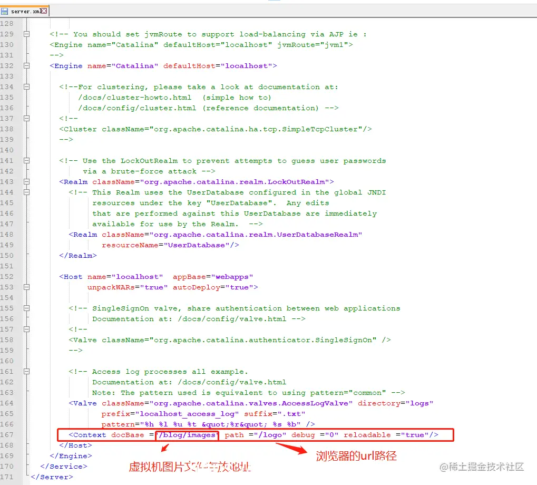
Task: Click the </Engine> closing tag
Action: [71, 456]
